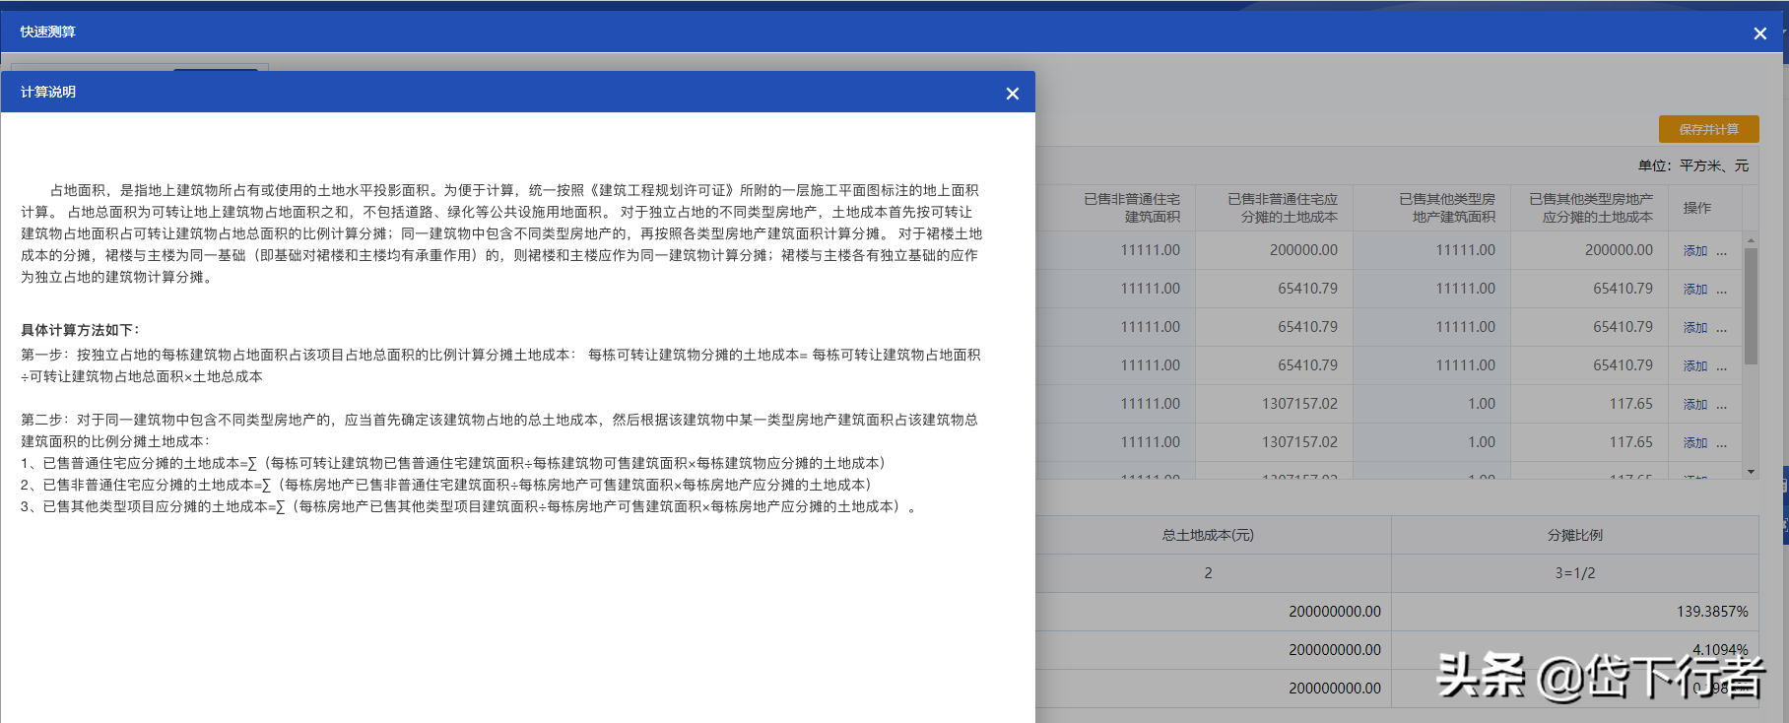Click 200000.00 under 已售其他类型房地产应分摊的土地成本
The image size is (1789, 723).
(1618, 250)
